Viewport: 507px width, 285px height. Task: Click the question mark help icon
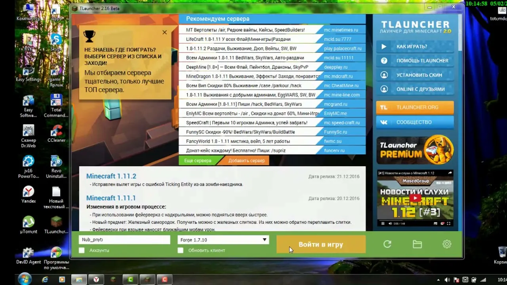384,61
